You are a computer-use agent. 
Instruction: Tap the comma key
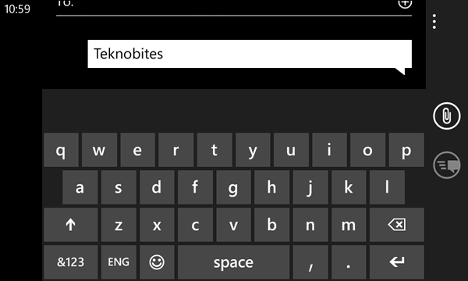(310, 262)
